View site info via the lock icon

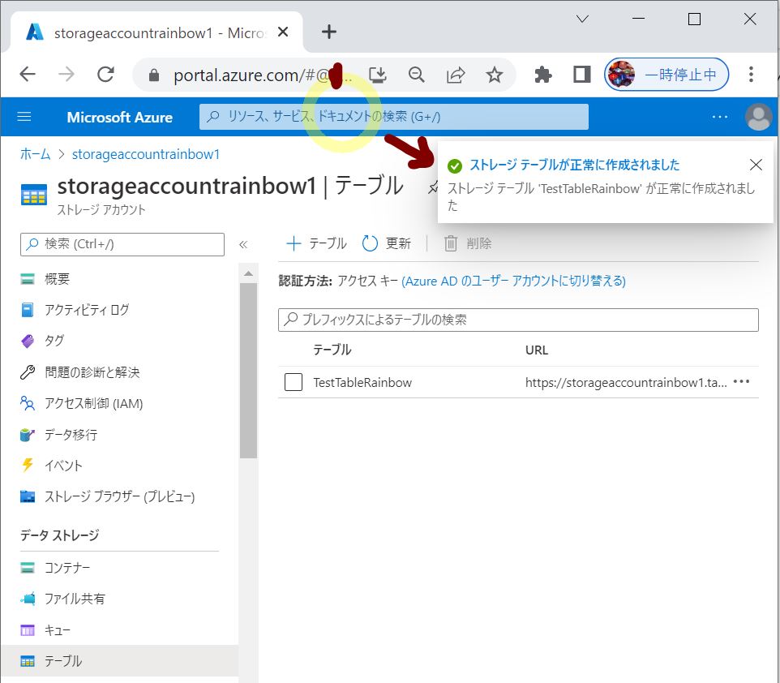154,75
